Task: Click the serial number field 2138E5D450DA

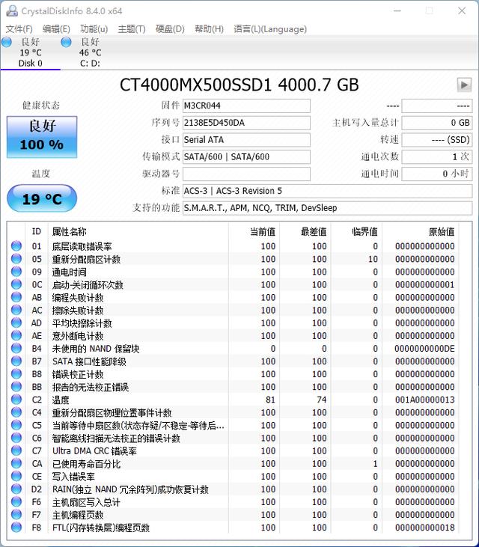Action: [x=246, y=123]
